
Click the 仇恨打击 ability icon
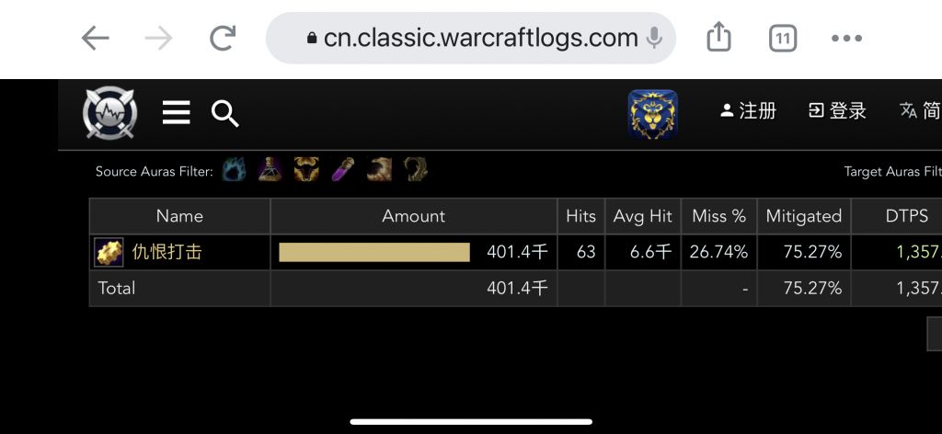[x=109, y=252]
